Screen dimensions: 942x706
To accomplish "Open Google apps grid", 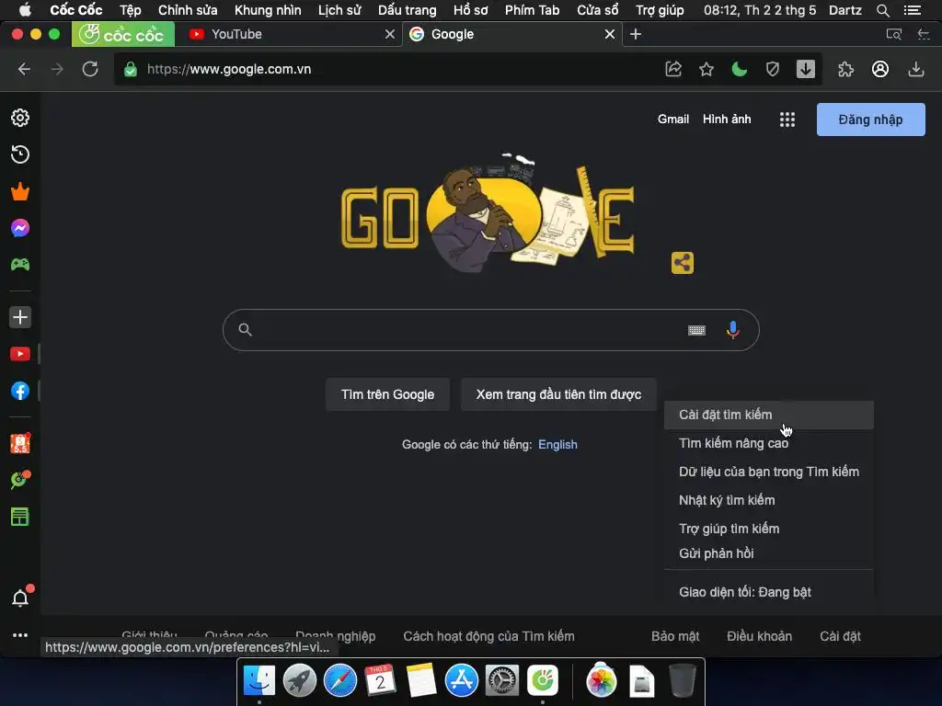I will pyautogui.click(x=787, y=120).
